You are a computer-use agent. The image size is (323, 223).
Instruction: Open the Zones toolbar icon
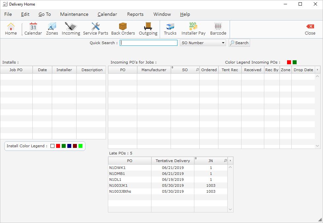52,29
